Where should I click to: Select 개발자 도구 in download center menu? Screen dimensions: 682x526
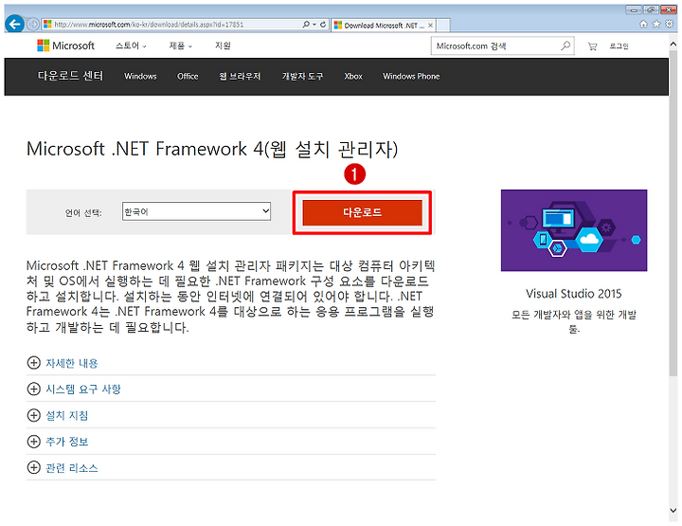click(x=302, y=76)
